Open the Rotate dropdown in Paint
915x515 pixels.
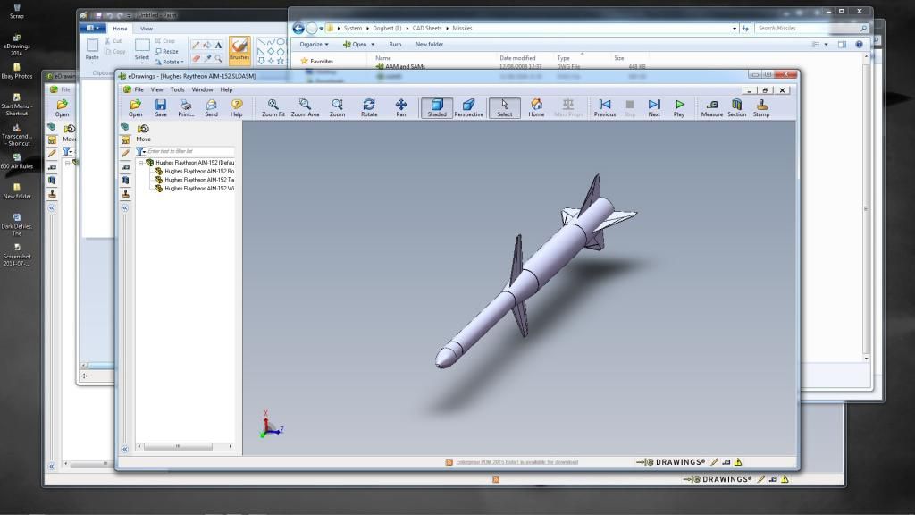click(x=169, y=62)
